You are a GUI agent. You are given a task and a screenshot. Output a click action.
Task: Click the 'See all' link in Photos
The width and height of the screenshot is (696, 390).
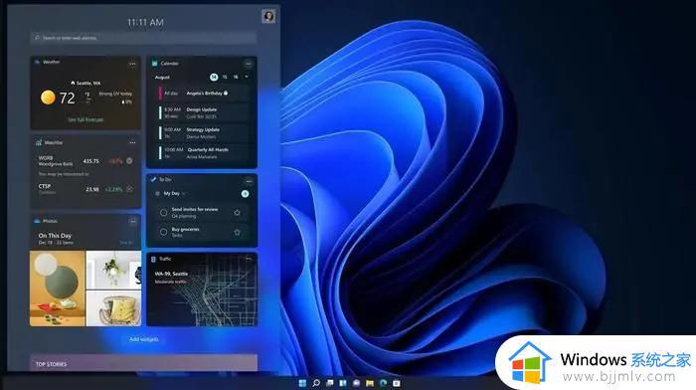point(125,243)
